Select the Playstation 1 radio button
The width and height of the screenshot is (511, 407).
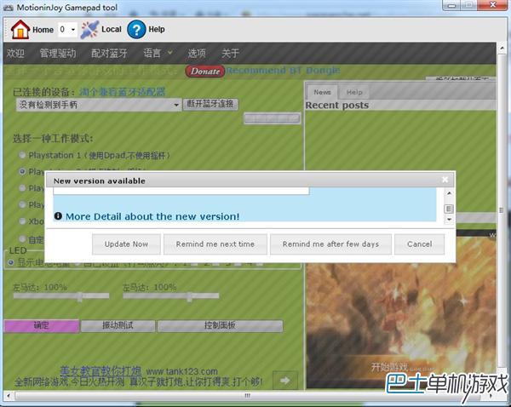[22, 155]
